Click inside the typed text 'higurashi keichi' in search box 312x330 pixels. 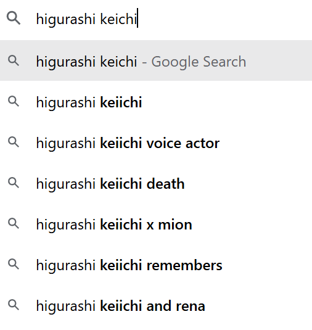point(87,19)
